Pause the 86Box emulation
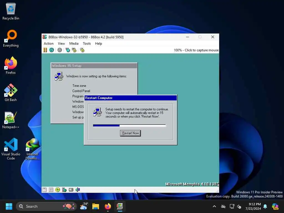The image size is (284, 213). click(45, 50)
